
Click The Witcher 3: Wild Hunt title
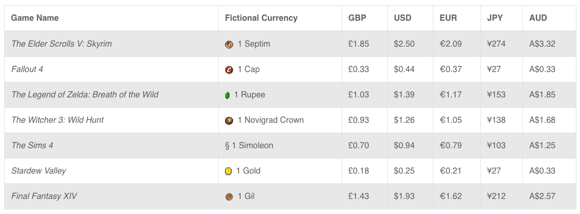(58, 120)
